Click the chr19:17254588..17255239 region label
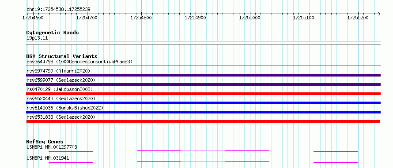The width and height of the screenshot is (393, 168). 58,10
